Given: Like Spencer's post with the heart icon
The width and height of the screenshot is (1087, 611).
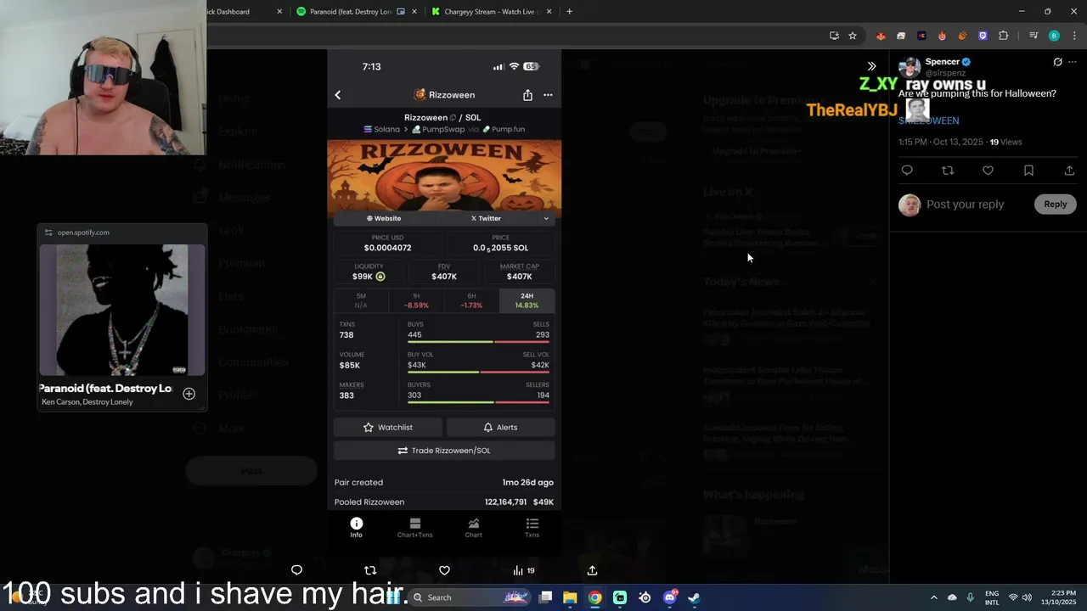Looking at the screenshot, I should tap(988, 171).
